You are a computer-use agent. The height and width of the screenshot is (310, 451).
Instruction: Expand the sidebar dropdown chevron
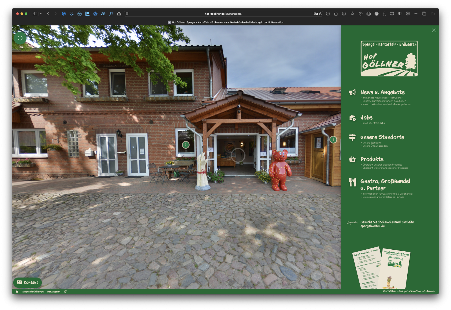[x=41, y=14]
